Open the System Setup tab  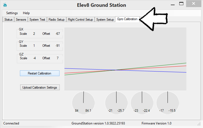105,20
